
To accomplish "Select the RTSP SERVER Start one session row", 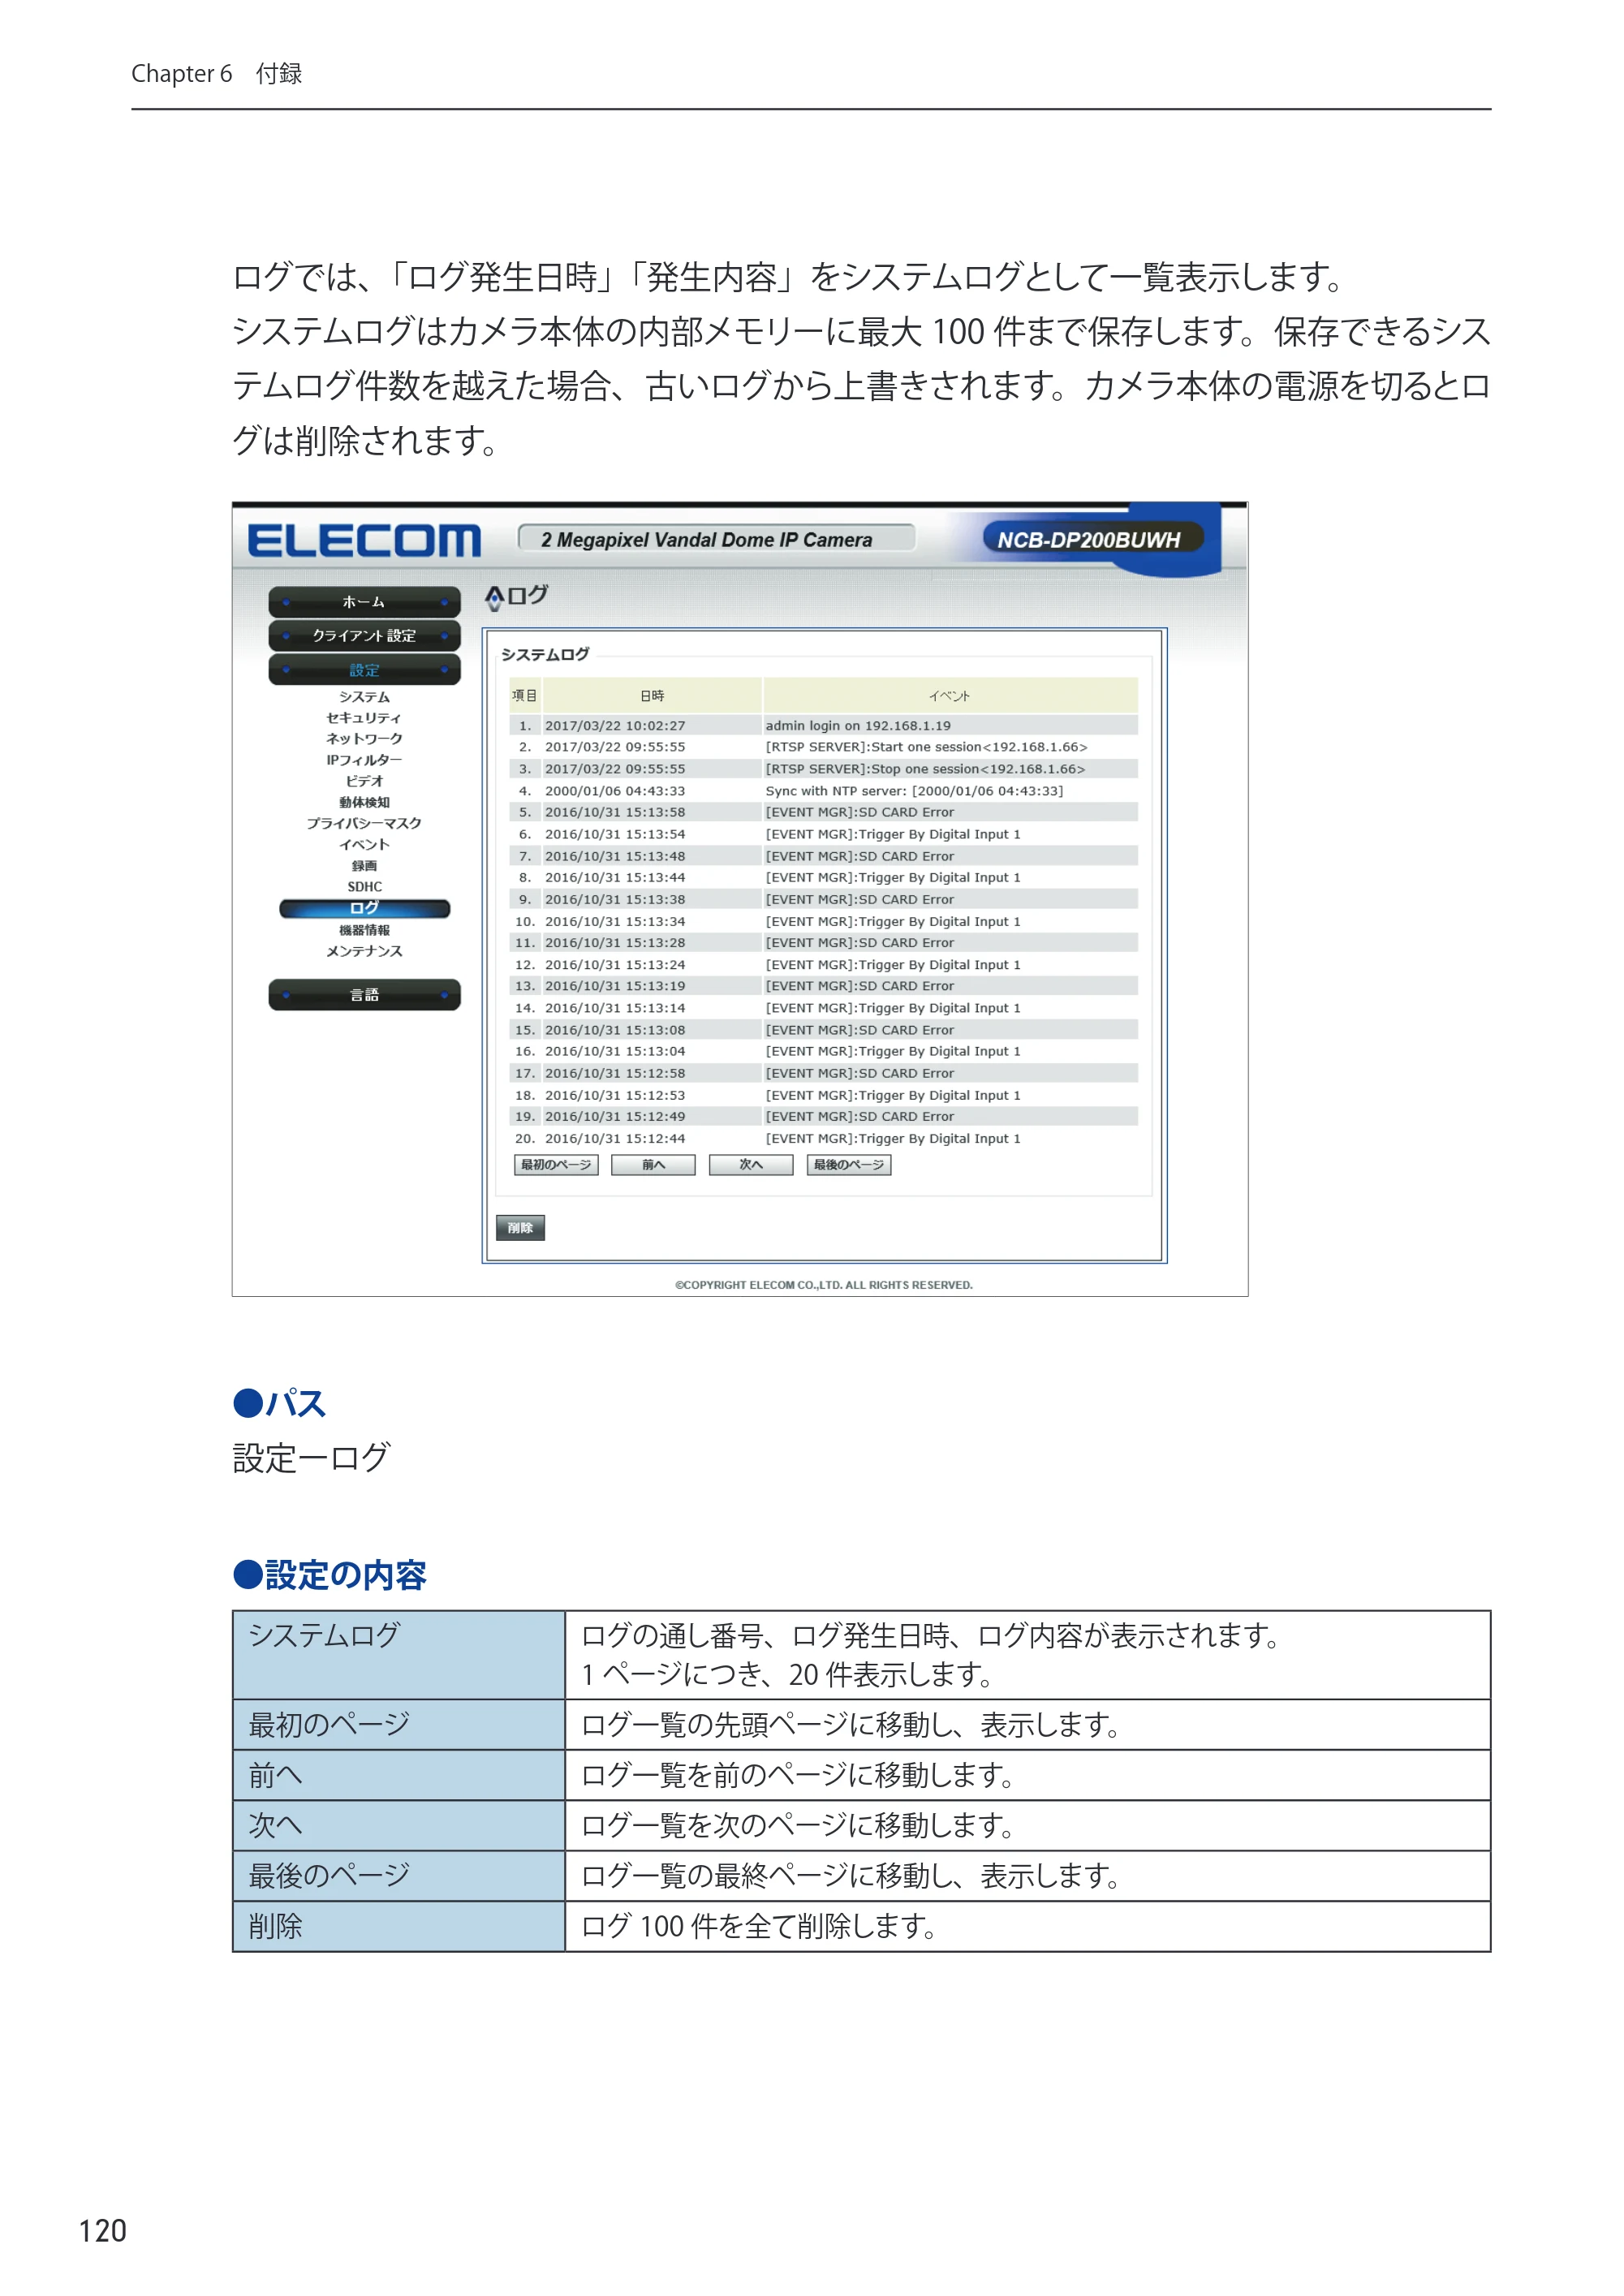I will (823, 747).
